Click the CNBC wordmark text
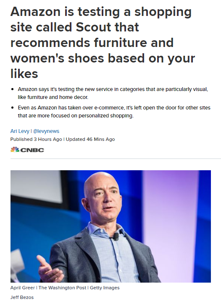 point(32,150)
